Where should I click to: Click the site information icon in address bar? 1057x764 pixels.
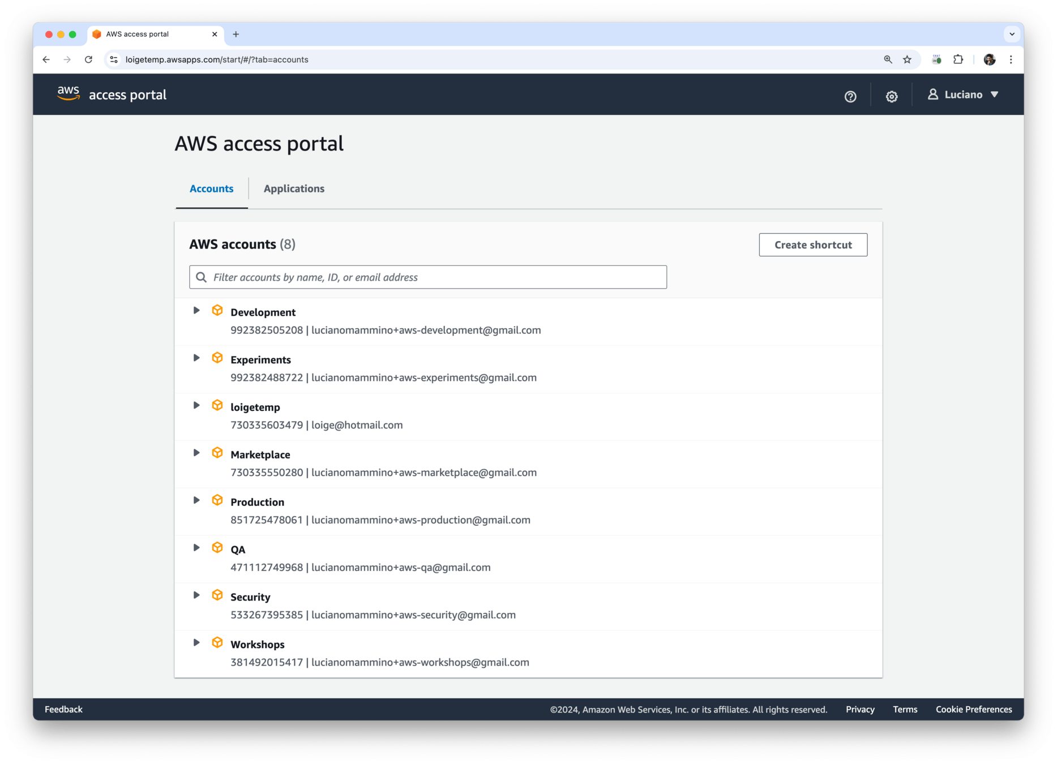(114, 59)
